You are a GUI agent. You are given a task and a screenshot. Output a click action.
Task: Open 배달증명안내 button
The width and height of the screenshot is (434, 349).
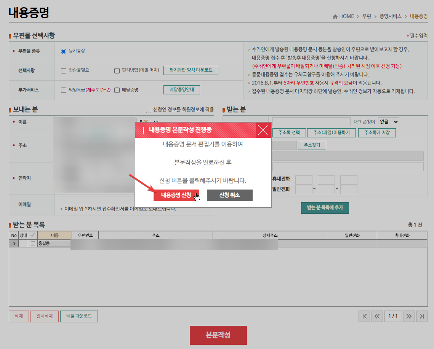click(182, 89)
